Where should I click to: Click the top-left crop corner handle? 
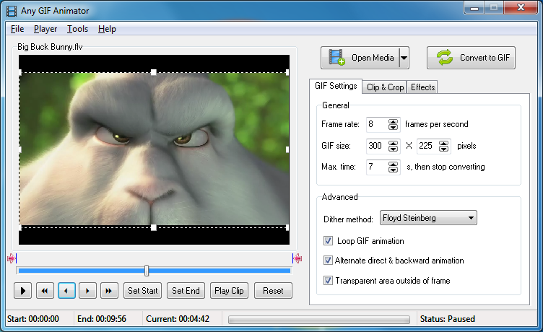20,72
